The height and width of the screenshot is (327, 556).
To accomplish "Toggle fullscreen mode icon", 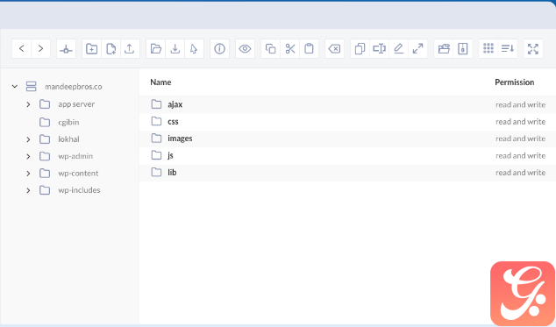I will coord(533,48).
